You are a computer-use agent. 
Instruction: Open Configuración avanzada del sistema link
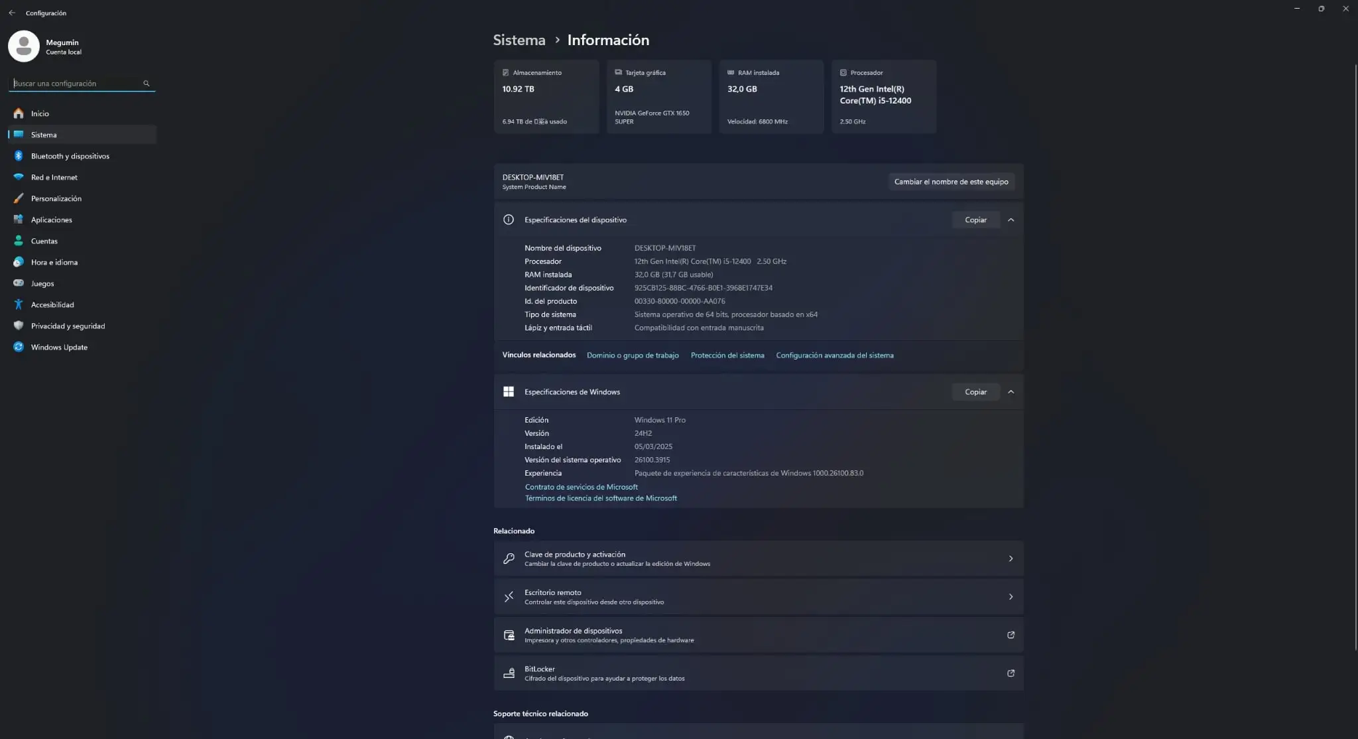tap(835, 356)
